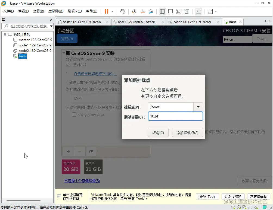Click the hard disk status bar icon
This screenshot has height=210, width=273.
233,207
